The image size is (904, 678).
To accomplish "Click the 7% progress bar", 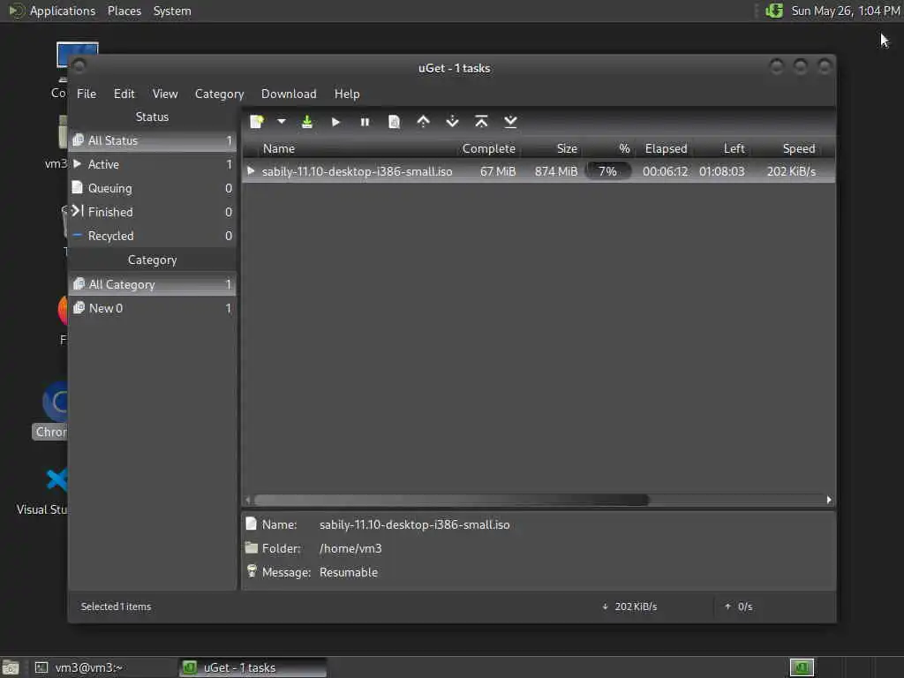I will pyautogui.click(x=607, y=171).
